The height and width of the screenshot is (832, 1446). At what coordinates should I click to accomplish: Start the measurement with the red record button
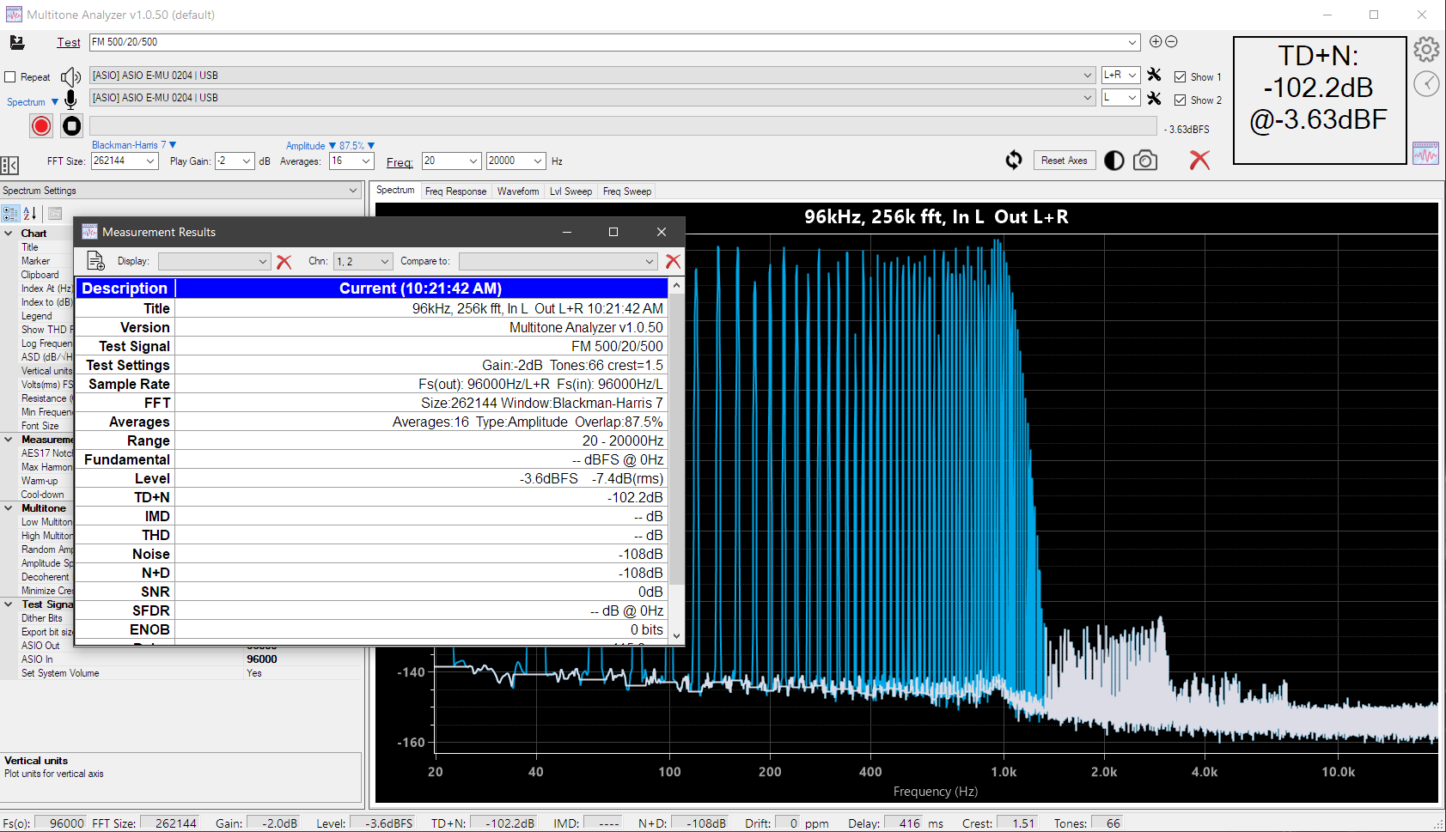[x=41, y=126]
